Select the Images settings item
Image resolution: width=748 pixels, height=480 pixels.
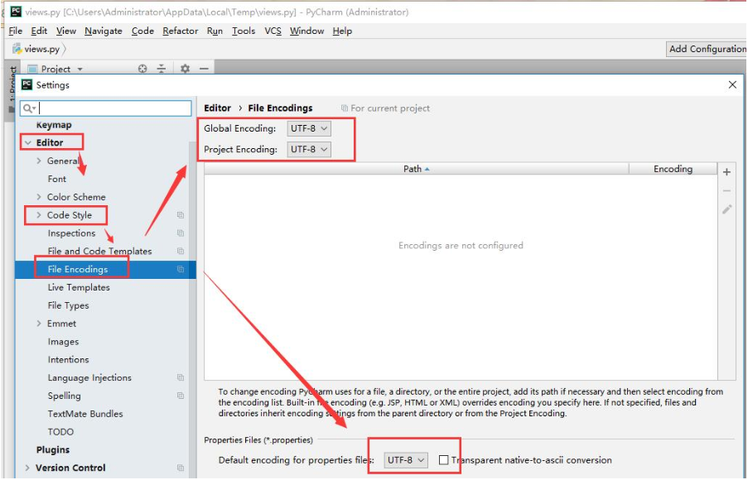coord(64,342)
